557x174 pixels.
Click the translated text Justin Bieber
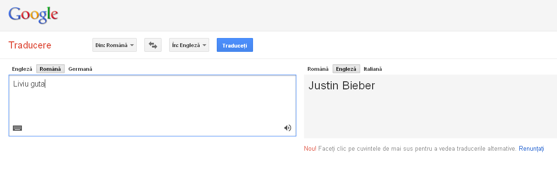(341, 86)
